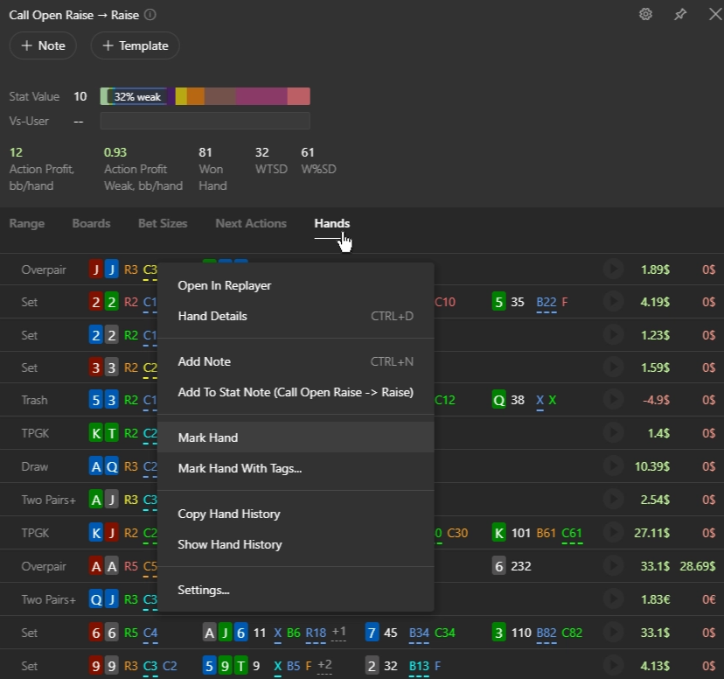Screen dimensions: 724x679
Task: Click the salmon pink end of stat bar
Action: [299, 96]
